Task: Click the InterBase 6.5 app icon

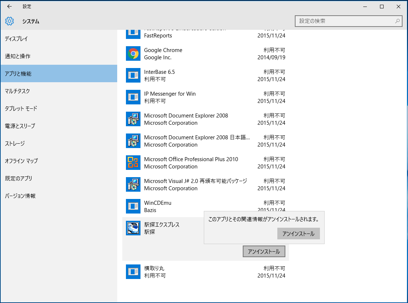Action: click(133, 76)
